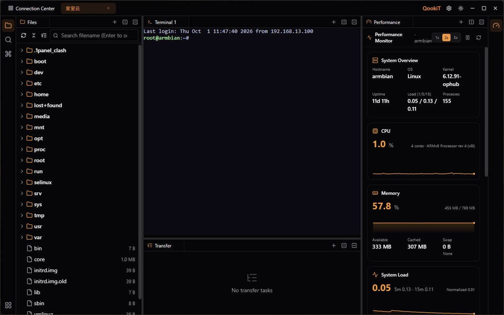Split Terminal panel vertically
The width and height of the screenshot is (504, 315).
click(x=344, y=22)
